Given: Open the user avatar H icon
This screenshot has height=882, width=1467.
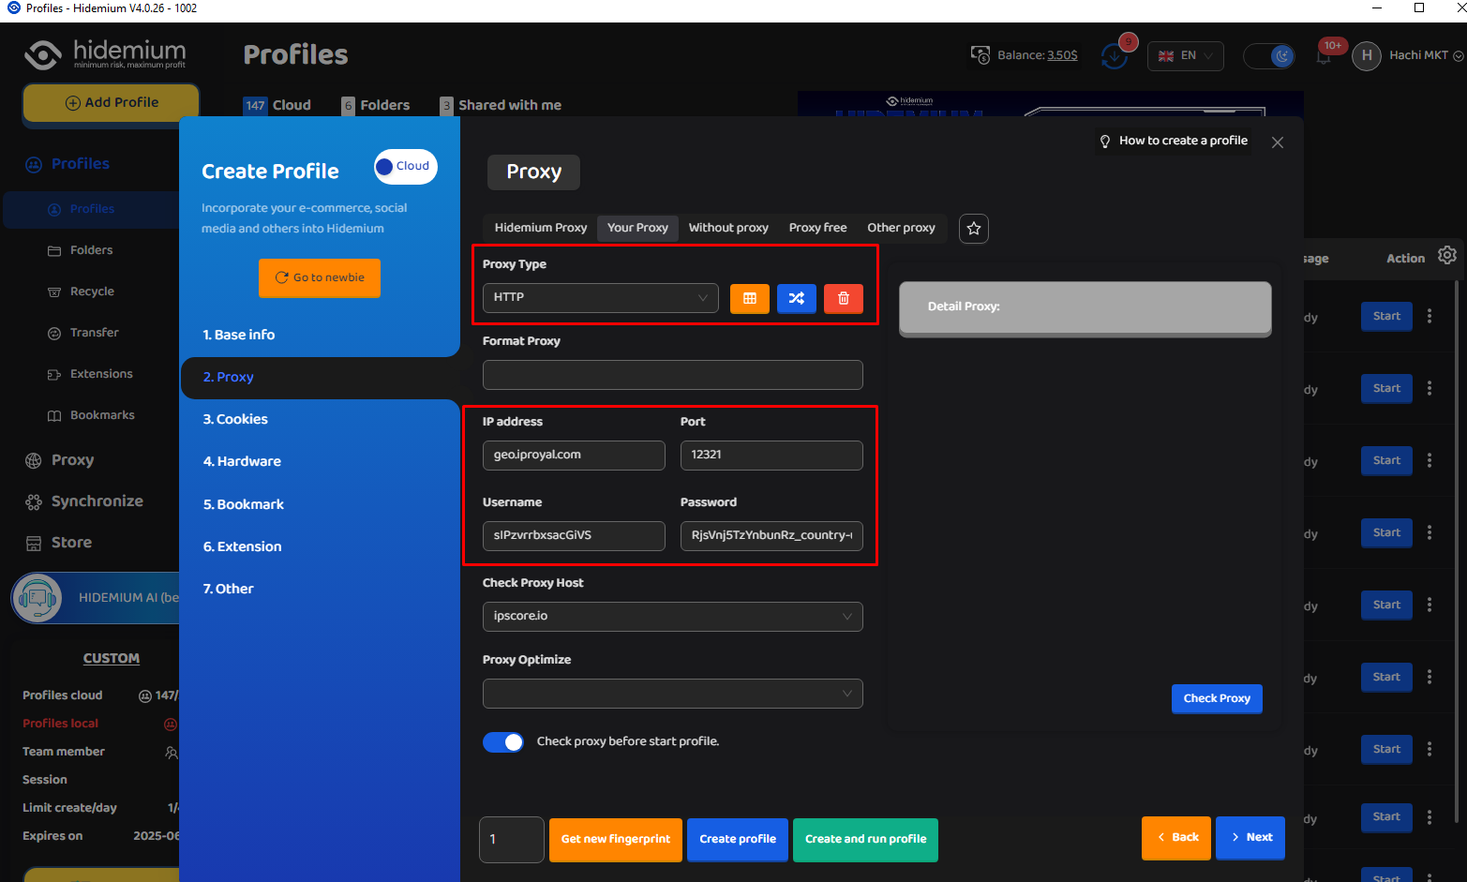Looking at the screenshot, I should (x=1367, y=55).
